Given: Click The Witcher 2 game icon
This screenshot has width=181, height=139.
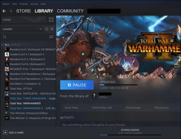Looking at the screenshot, I should [7, 118].
